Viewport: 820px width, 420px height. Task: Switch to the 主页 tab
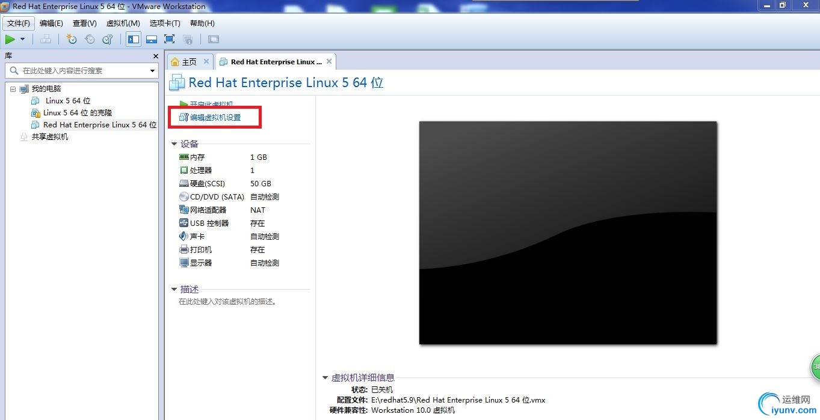tap(189, 62)
